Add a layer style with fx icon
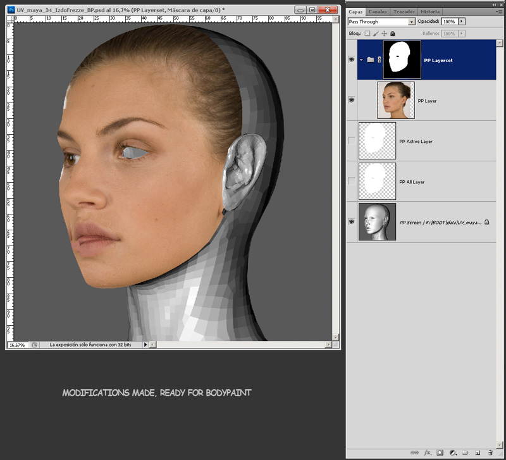The image size is (506, 460). [x=428, y=452]
